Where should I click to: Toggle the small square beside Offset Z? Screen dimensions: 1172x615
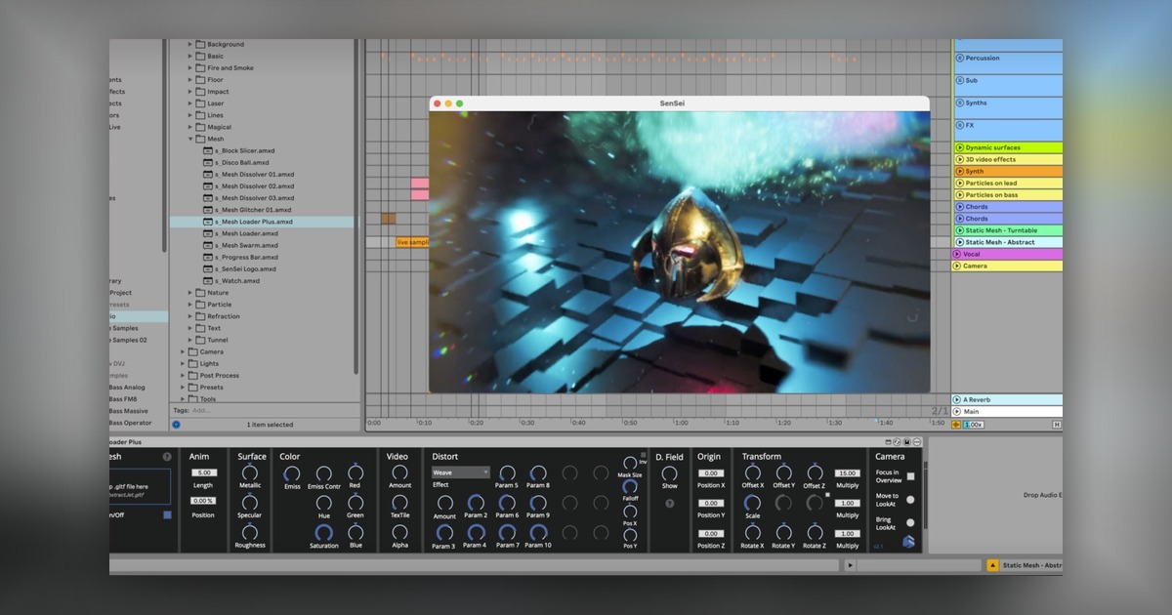(x=828, y=495)
